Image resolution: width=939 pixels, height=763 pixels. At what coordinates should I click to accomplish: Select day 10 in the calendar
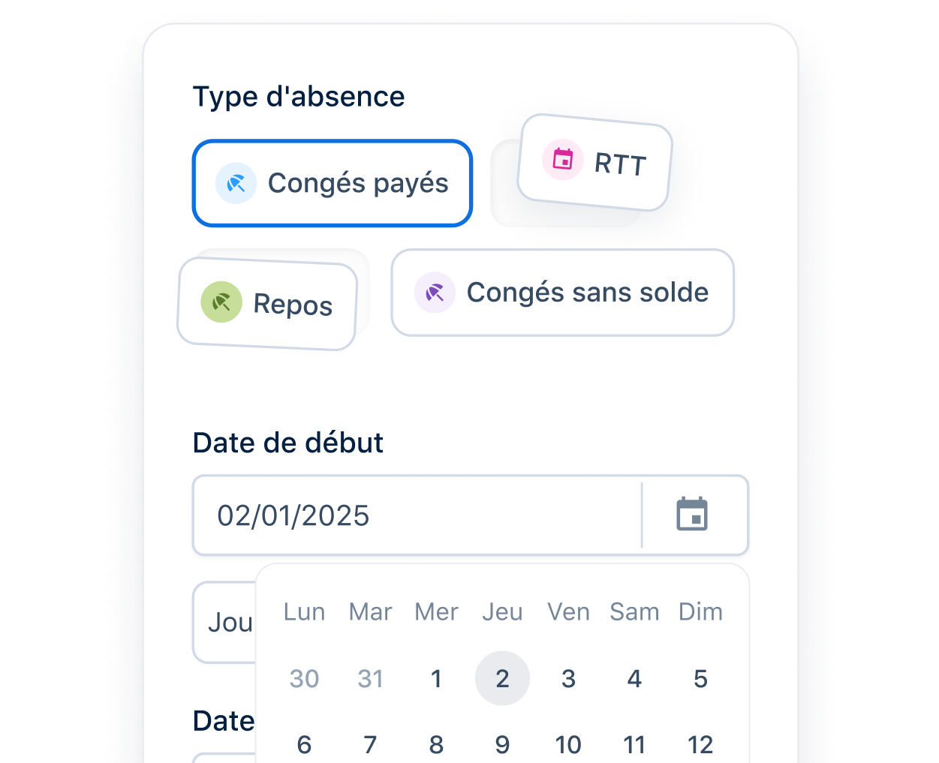pyautogui.click(x=568, y=744)
